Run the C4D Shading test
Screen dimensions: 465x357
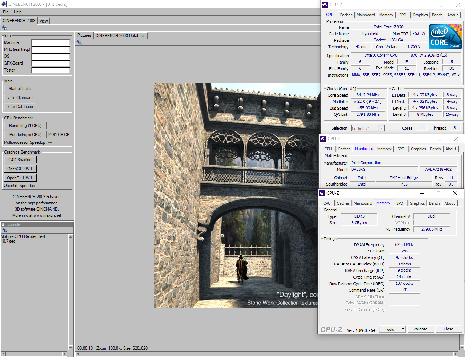(x=20, y=160)
